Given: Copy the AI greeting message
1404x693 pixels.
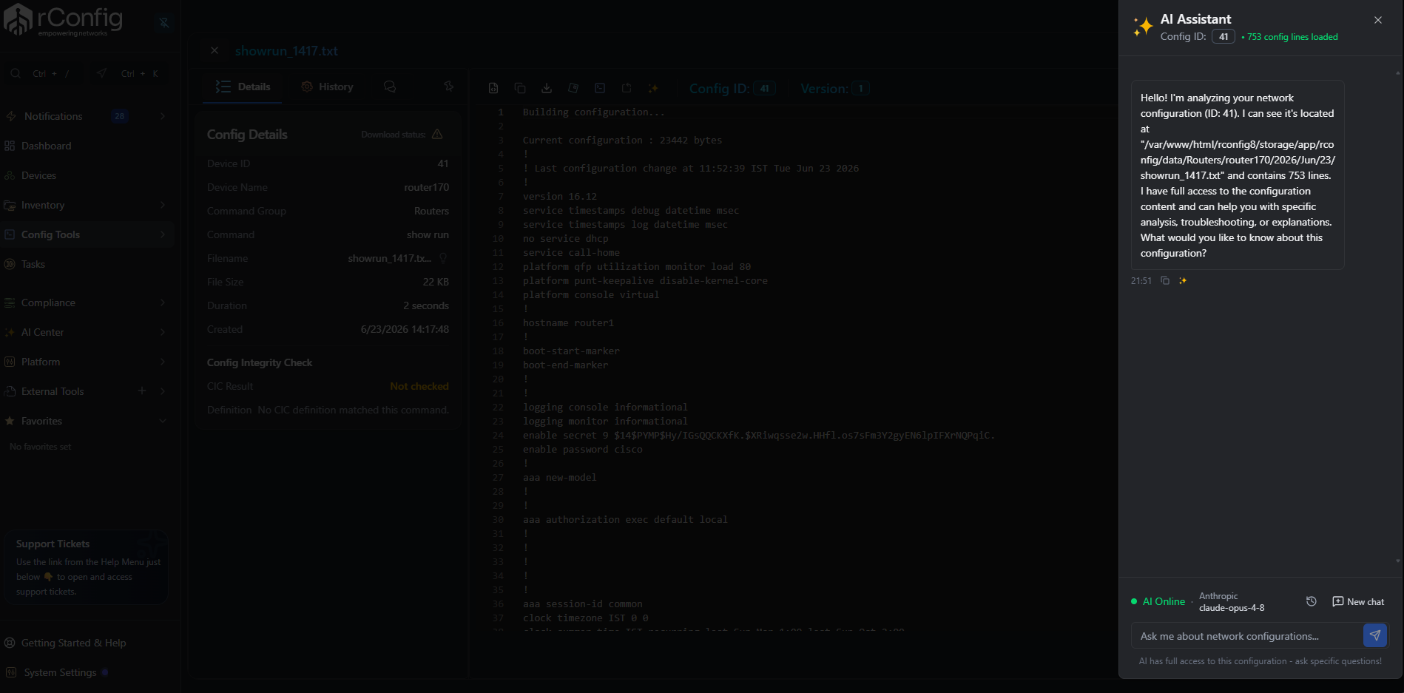Looking at the screenshot, I should tap(1165, 280).
